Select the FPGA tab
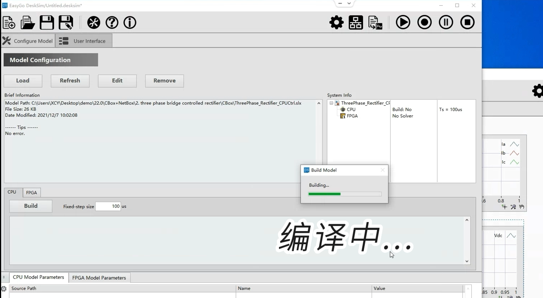The height and width of the screenshot is (298, 543). [x=31, y=192]
